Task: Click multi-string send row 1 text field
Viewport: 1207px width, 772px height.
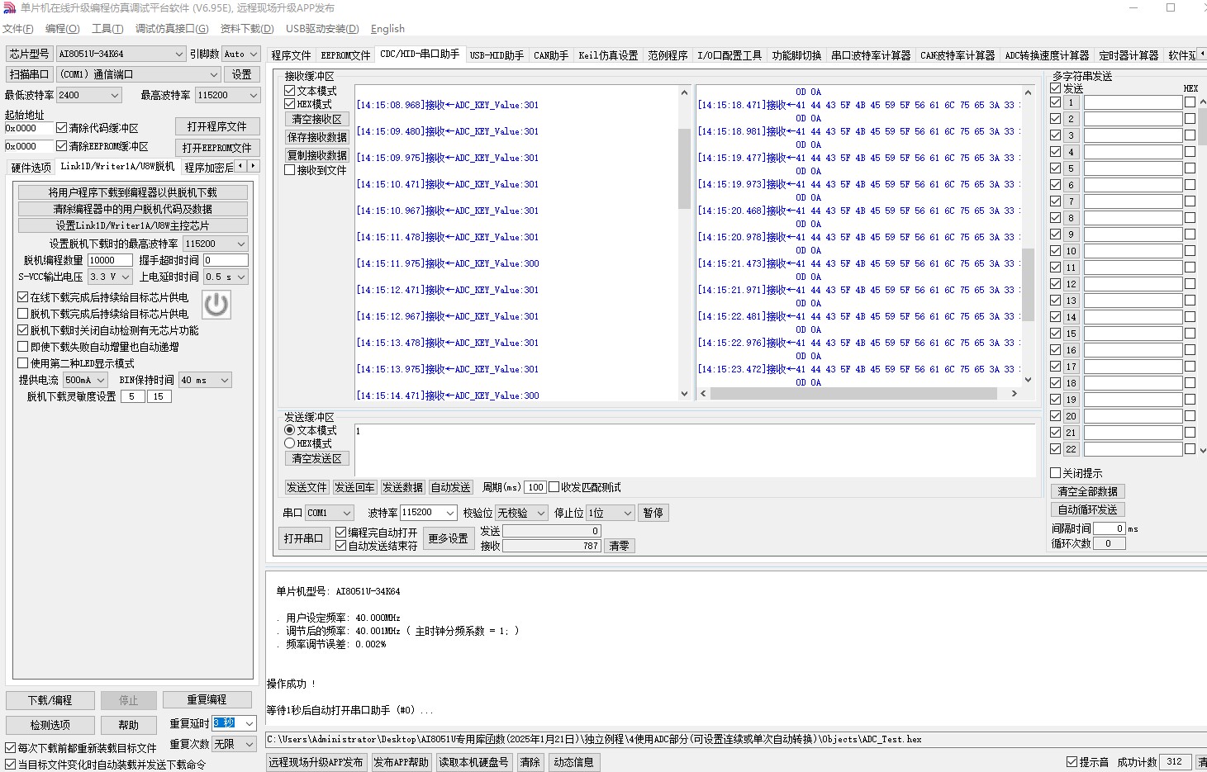Action: pyautogui.click(x=1133, y=102)
